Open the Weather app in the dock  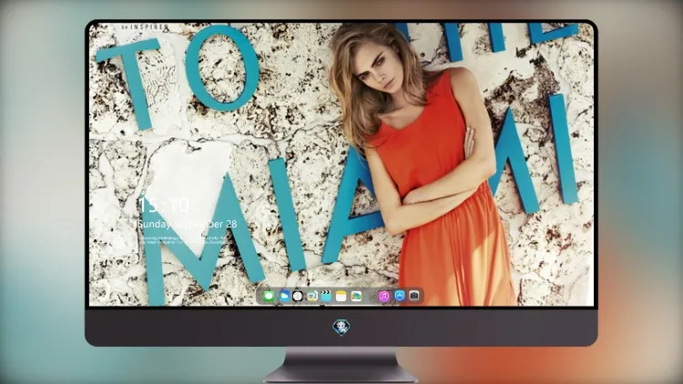[x=283, y=296]
